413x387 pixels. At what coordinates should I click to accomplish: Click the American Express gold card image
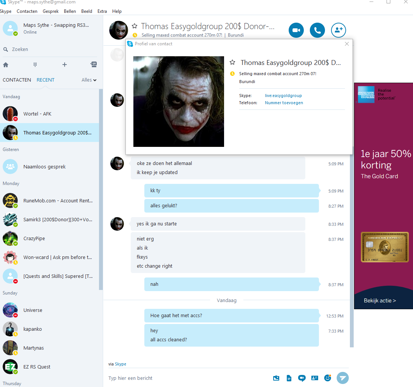pos(385,247)
